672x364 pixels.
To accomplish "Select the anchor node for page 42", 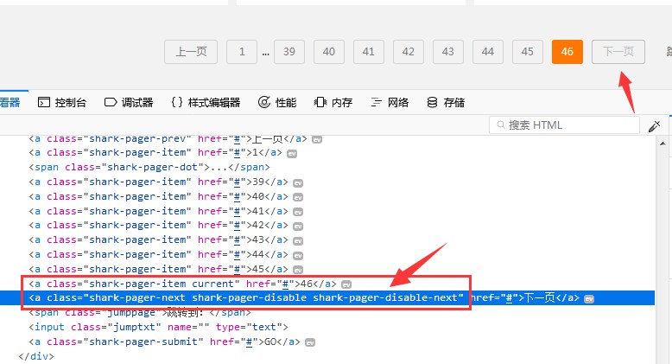I will pos(158,225).
